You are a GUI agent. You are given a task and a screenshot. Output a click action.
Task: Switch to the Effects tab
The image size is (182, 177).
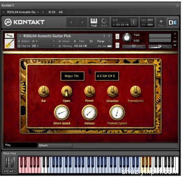[x=55, y=145]
